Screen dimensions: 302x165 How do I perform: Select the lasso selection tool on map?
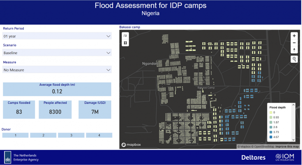[x=125, y=35]
